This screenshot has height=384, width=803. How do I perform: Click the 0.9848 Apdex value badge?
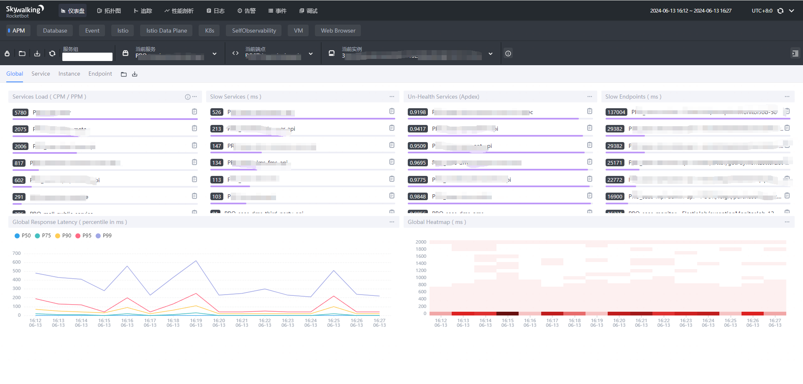tap(418, 196)
